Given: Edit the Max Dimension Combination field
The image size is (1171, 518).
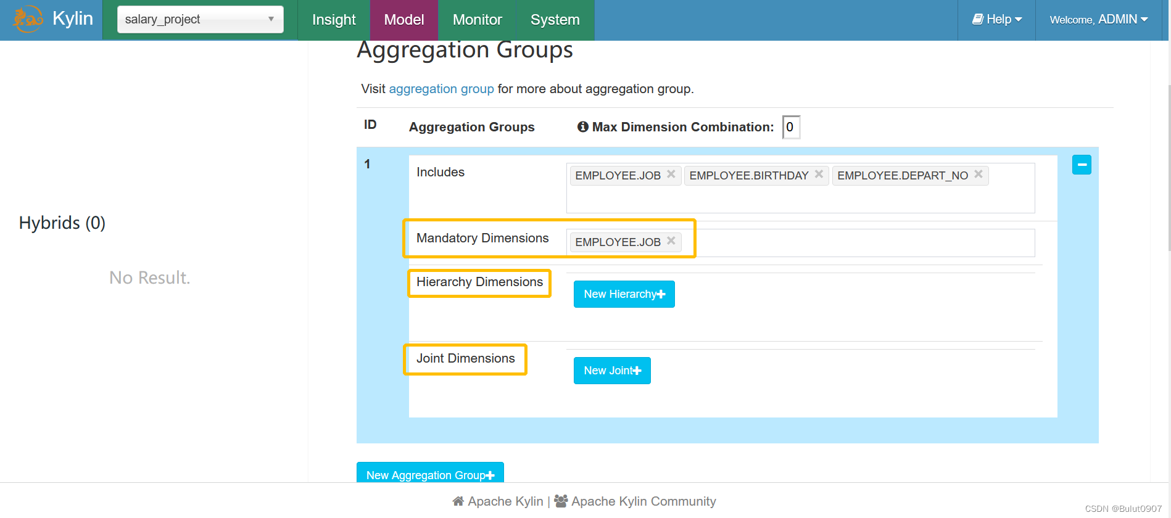Looking at the screenshot, I should coord(791,127).
